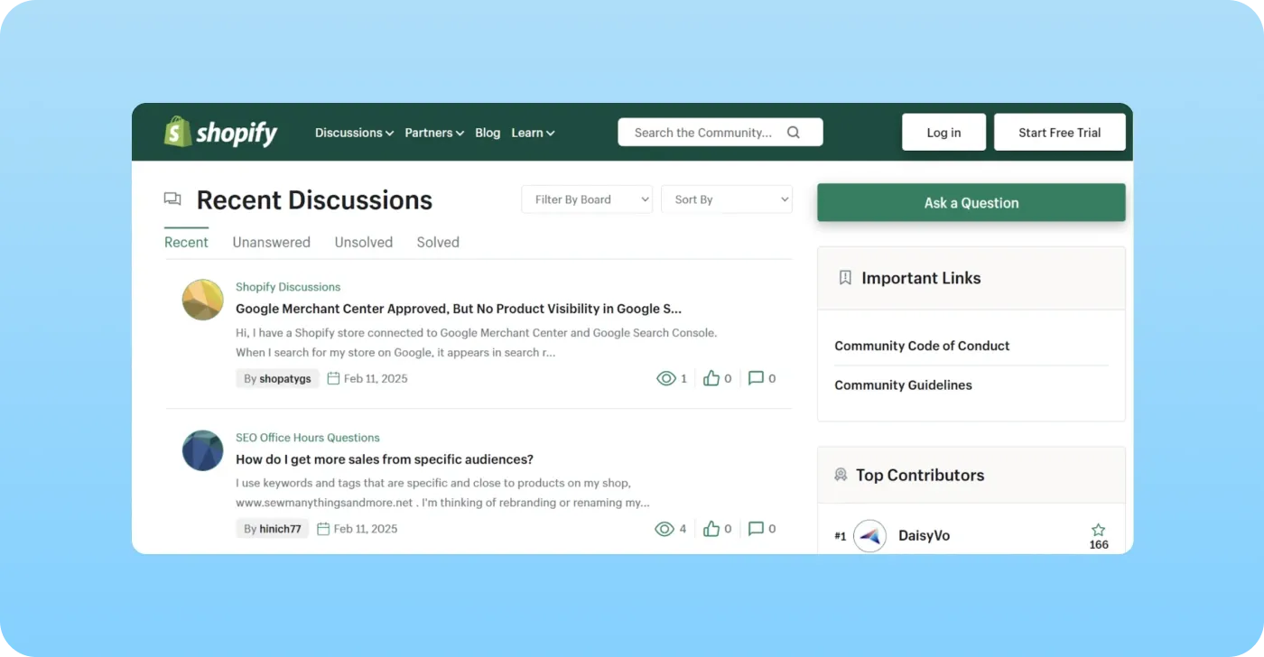Click the Log in button
This screenshot has height=657, width=1264.
tap(943, 133)
